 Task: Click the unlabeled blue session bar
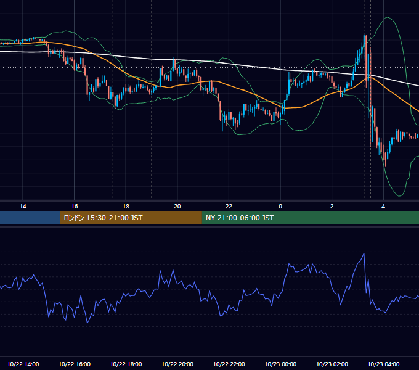30,218
